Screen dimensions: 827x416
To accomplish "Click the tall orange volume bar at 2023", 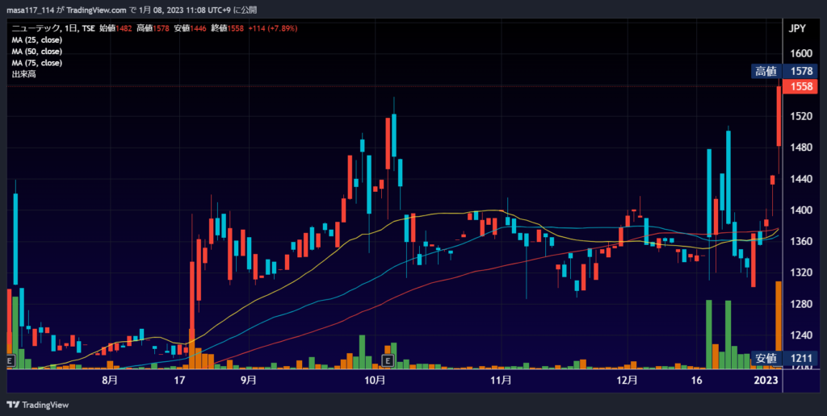I will 779,325.
